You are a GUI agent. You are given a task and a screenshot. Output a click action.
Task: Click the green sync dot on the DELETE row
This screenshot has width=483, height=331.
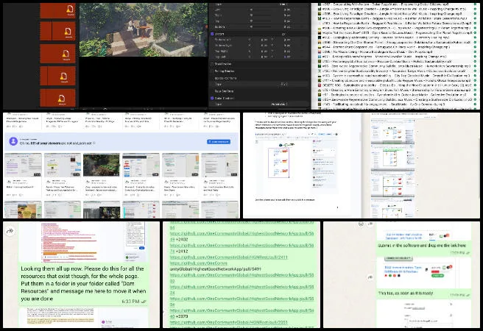coord(475,85)
